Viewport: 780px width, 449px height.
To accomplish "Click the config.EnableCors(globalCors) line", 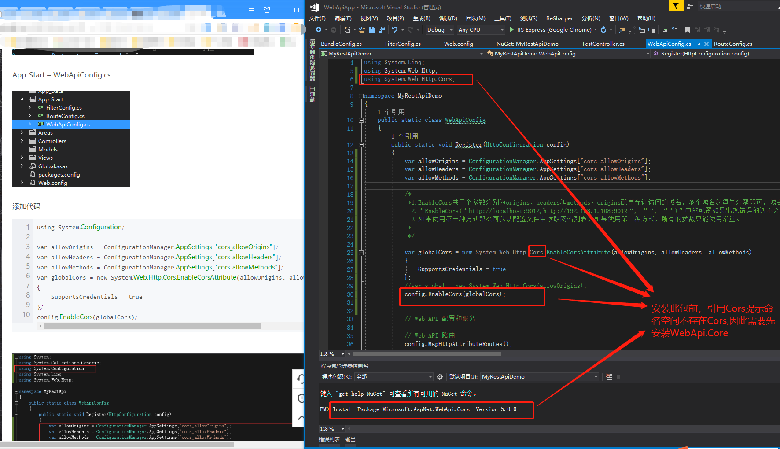I will tap(455, 294).
